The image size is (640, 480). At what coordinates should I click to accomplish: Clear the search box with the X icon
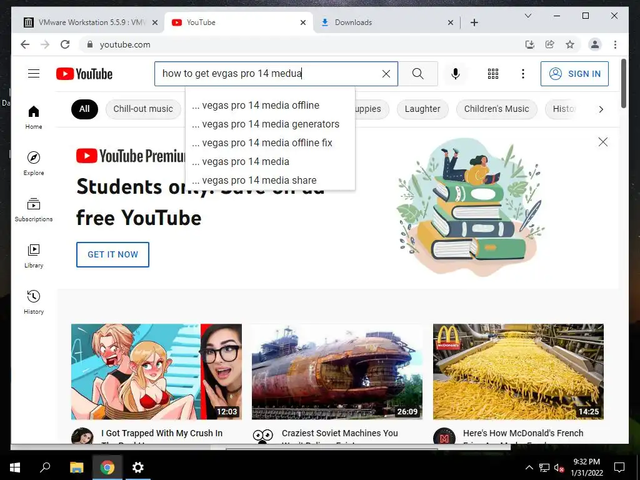(x=386, y=74)
